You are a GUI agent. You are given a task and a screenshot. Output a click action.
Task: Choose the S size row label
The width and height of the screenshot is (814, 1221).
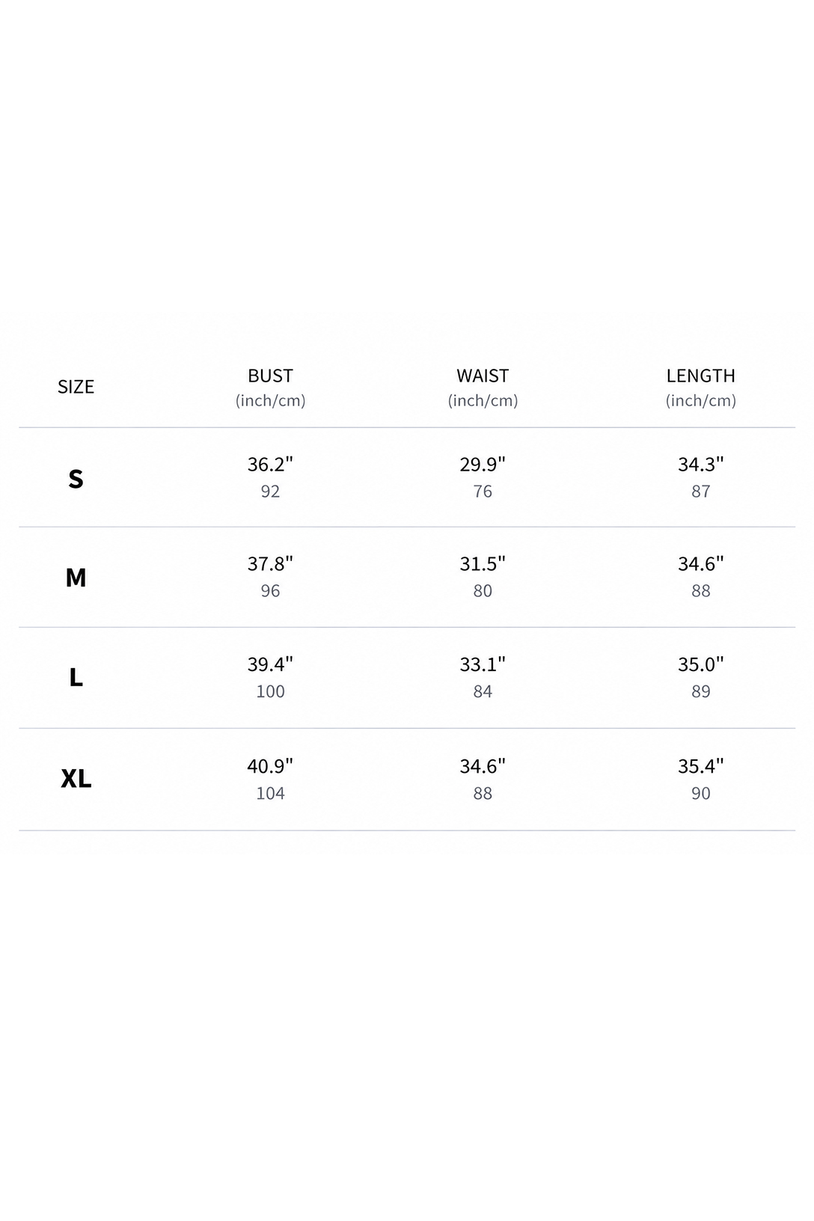76,478
